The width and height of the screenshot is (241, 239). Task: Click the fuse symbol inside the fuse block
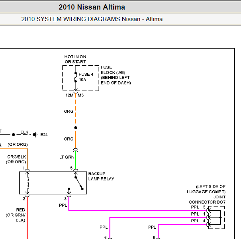click(x=76, y=77)
